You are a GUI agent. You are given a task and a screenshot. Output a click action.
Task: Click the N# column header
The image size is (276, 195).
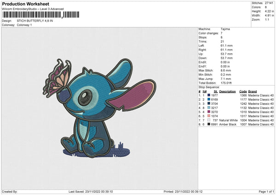205,92
